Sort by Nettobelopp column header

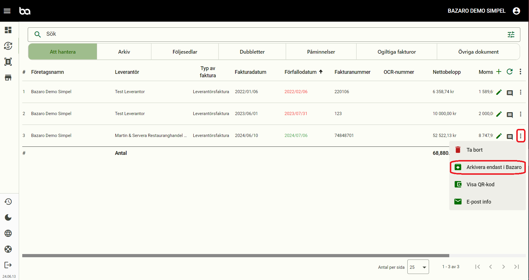[x=447, y=72]
